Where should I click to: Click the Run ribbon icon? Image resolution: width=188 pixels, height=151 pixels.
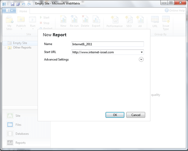click(x=33, y=20)
